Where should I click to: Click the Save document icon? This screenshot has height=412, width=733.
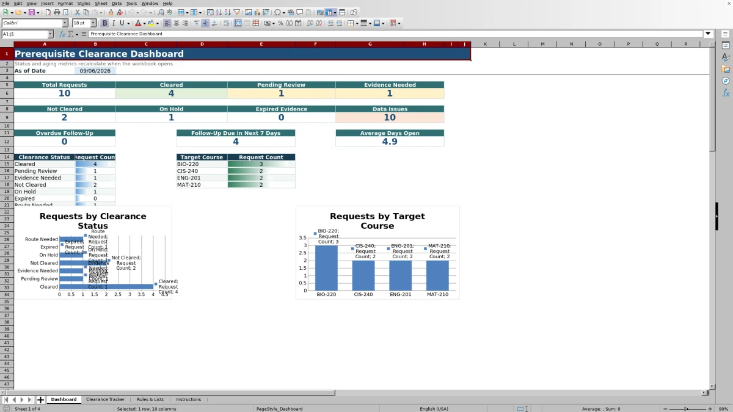point(31,12)
